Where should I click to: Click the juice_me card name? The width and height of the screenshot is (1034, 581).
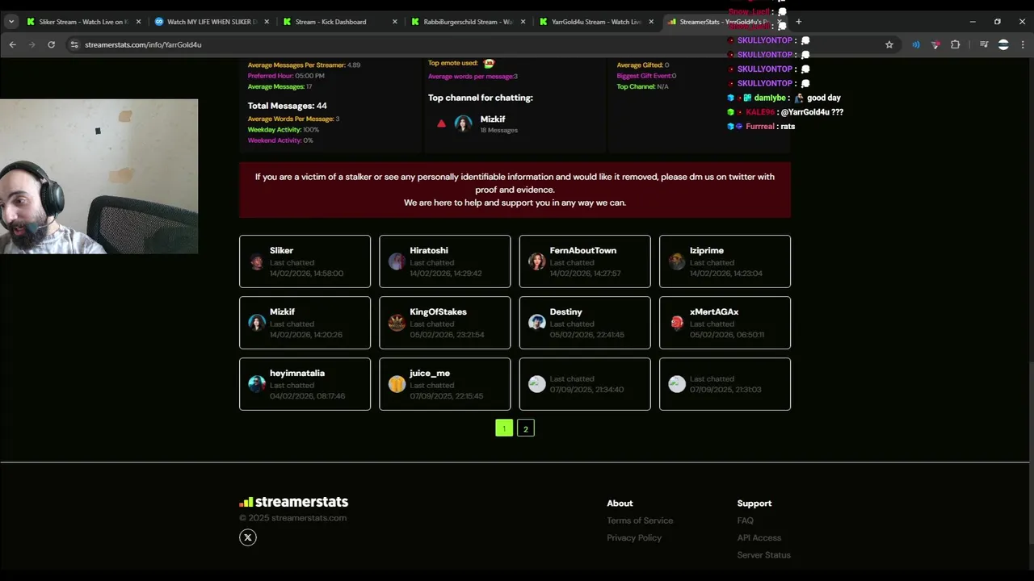[x=430, y=373]
